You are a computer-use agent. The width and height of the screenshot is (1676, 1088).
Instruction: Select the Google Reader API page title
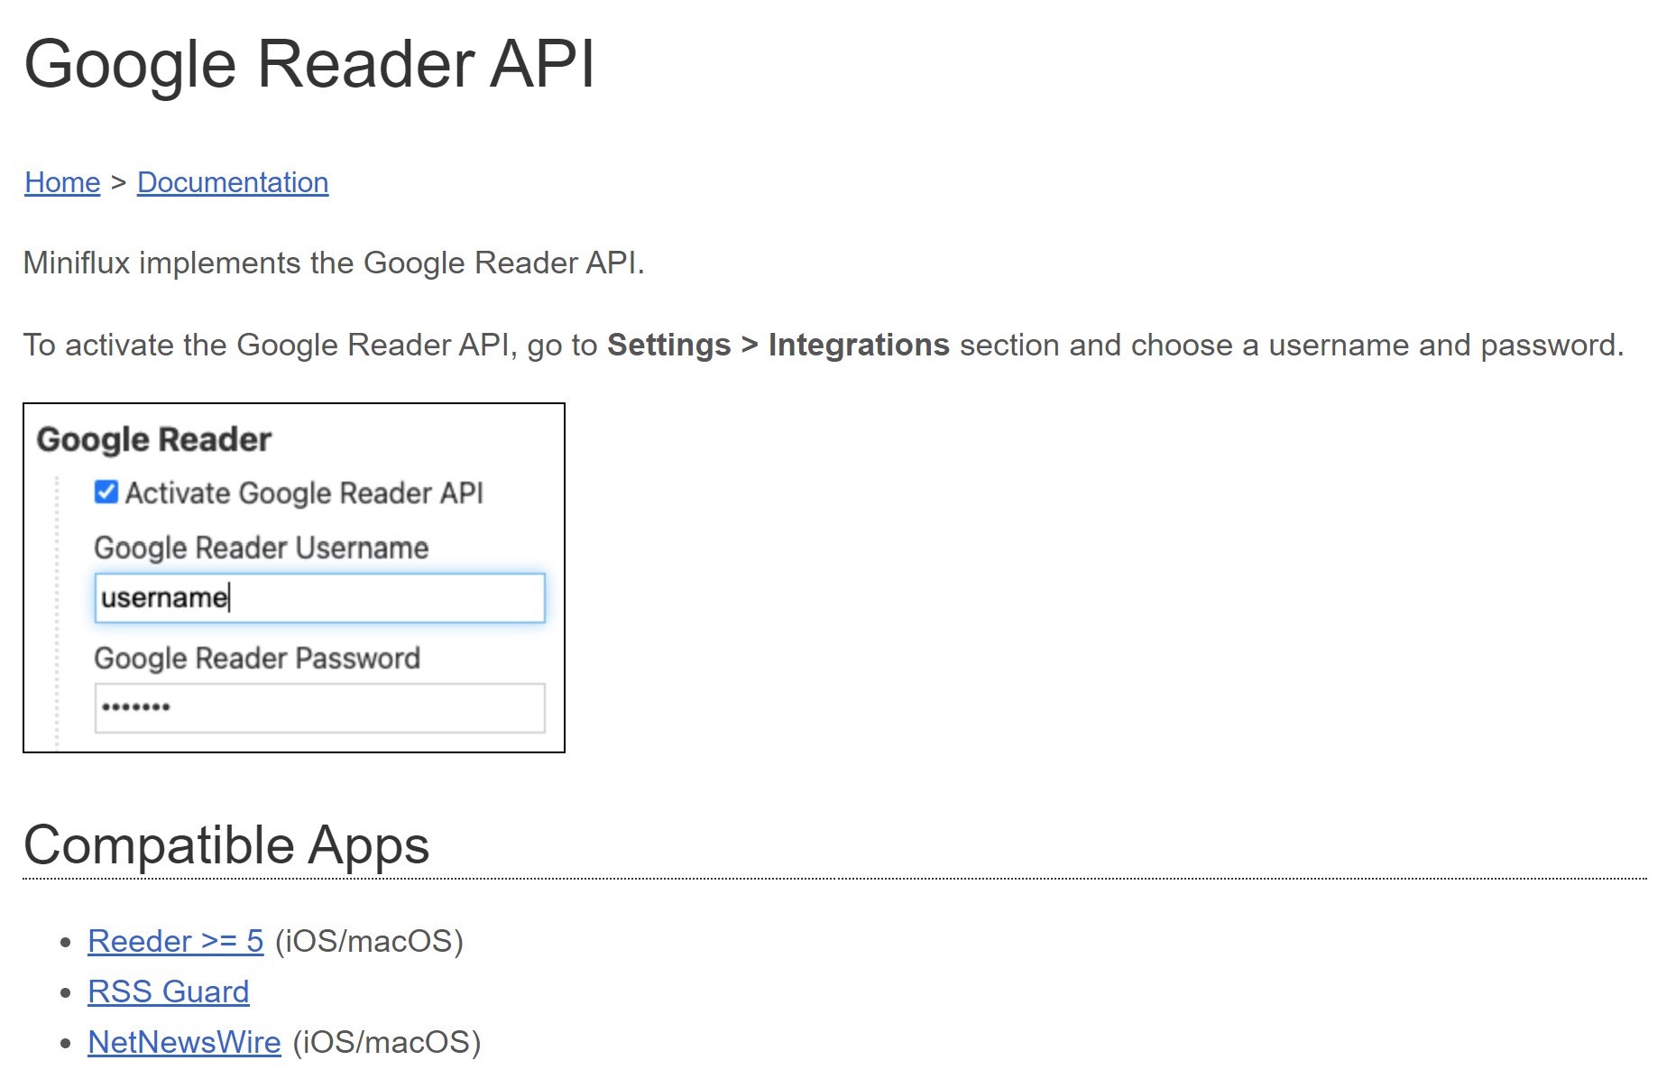pos(309,64)
